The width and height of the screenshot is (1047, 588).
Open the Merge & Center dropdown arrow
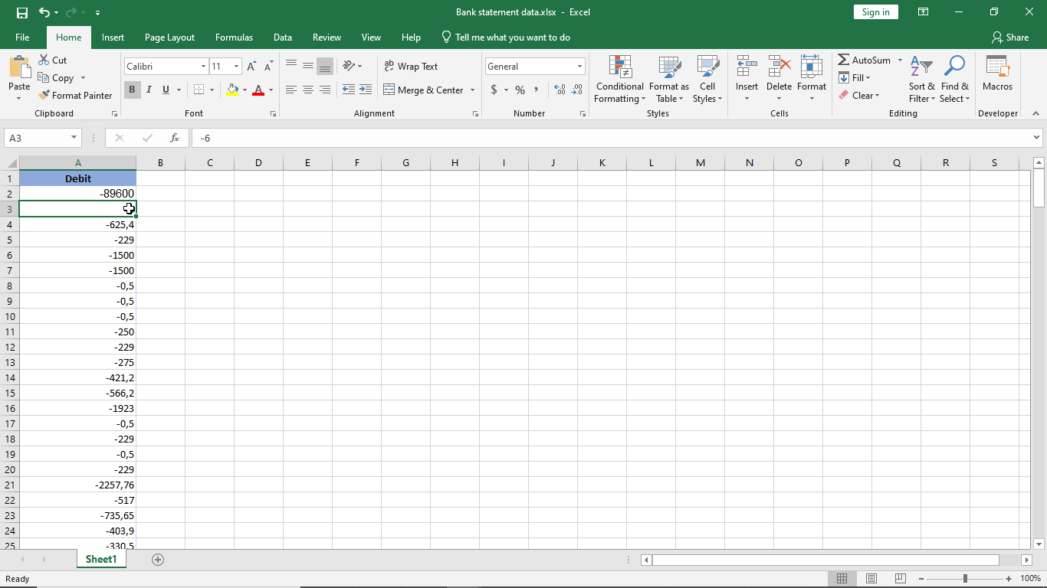472,90
